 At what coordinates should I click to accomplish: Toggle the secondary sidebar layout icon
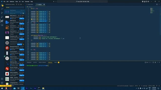pyautogui.click(x=146, y=1)
